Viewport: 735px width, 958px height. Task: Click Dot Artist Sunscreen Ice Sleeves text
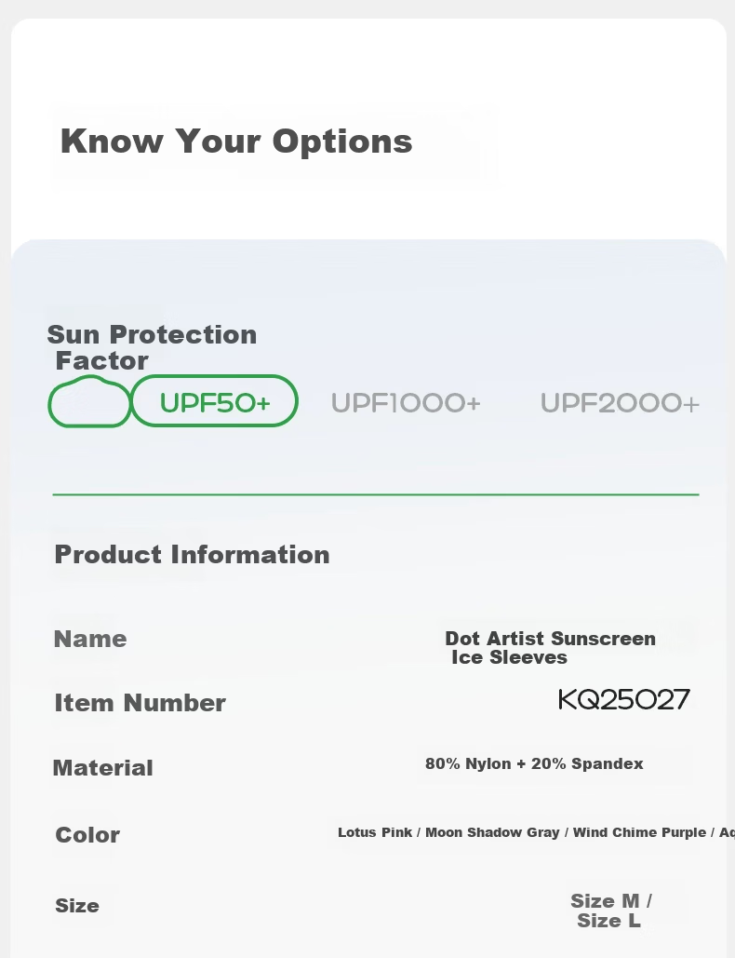pos(550,648)
